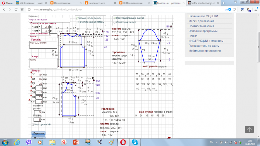Image resolution: width=260 pixels, height=146 pixels.
Task: Click the browser back arrow
Action: coord(4,10)
